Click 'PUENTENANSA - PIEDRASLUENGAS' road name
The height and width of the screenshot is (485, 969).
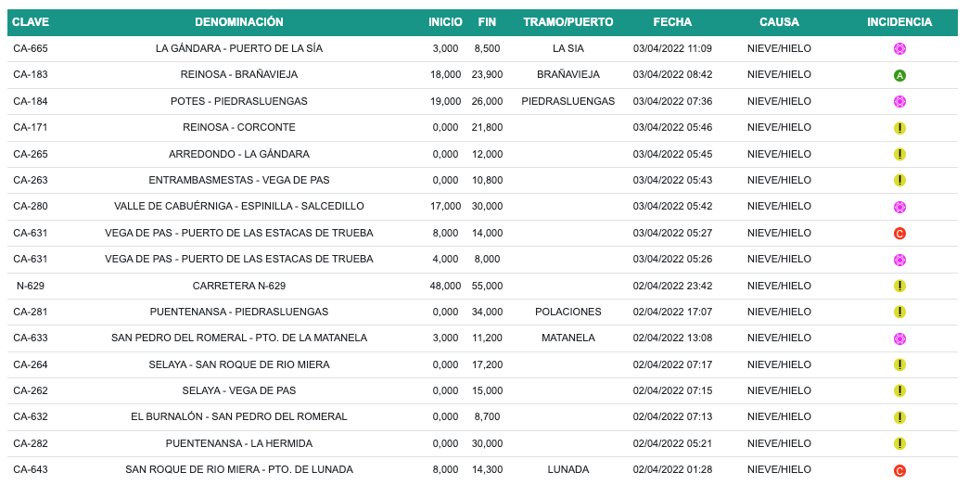(239, 312)
